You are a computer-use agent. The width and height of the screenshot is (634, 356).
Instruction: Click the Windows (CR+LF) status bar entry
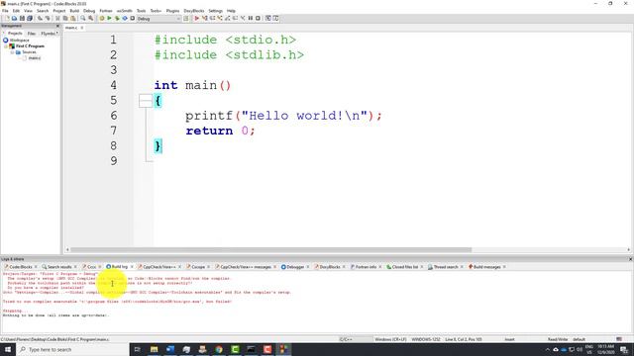click(390, 339)
